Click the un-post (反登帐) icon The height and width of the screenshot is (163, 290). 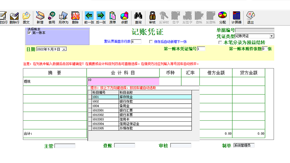tap(211, 17)
